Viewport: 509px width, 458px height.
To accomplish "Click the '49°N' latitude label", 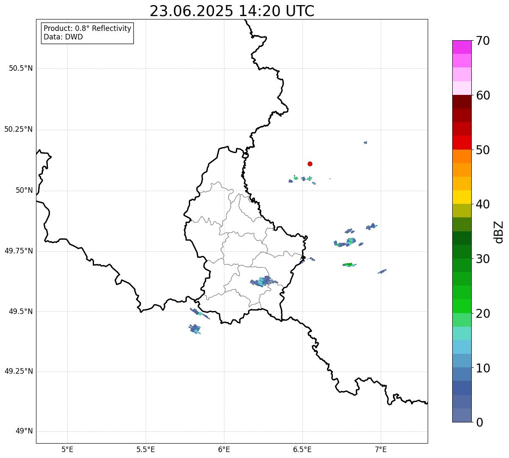I will pyautogui.click(x=25, y=431).
